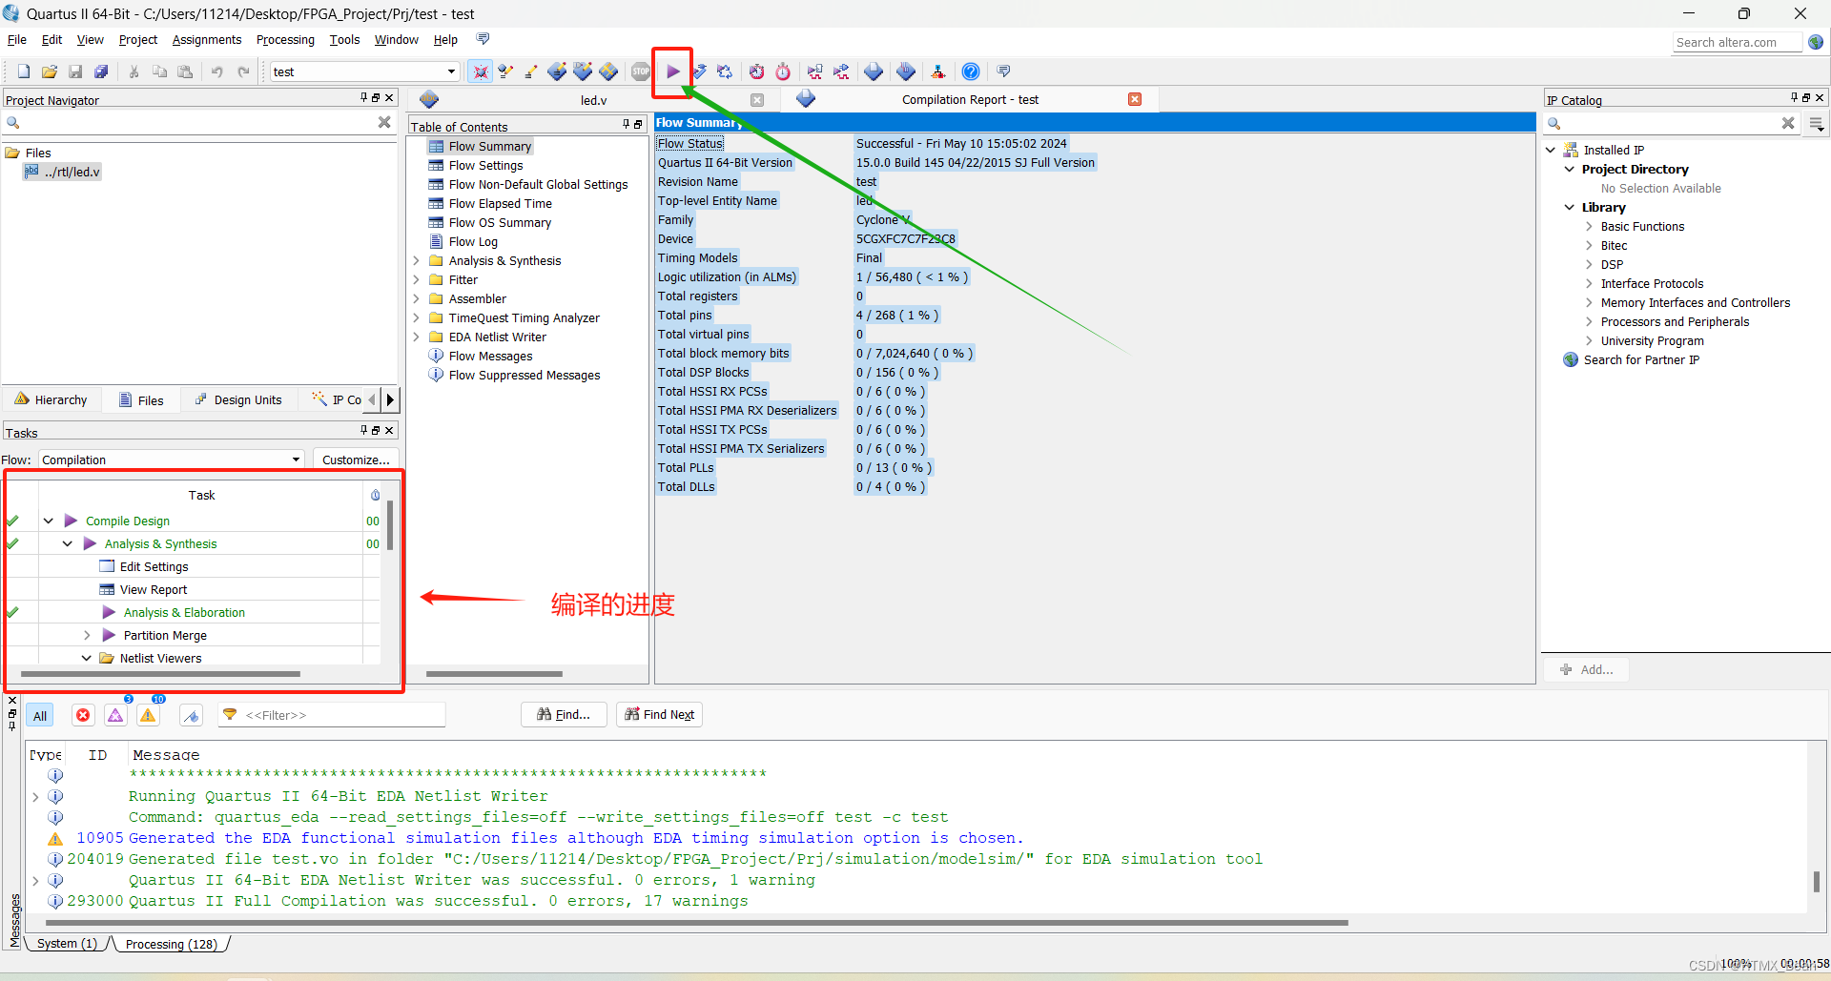Screen dimensions: 1831x981
Task: Toggle the flagged messages filter icon
Action: click(192, 715)
